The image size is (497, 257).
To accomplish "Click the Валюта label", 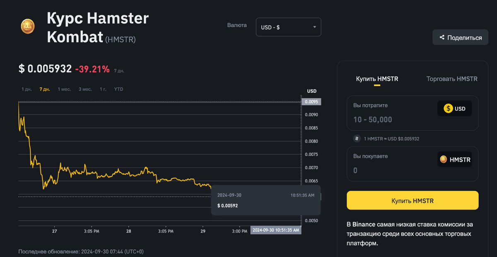I will coord(237,25).
